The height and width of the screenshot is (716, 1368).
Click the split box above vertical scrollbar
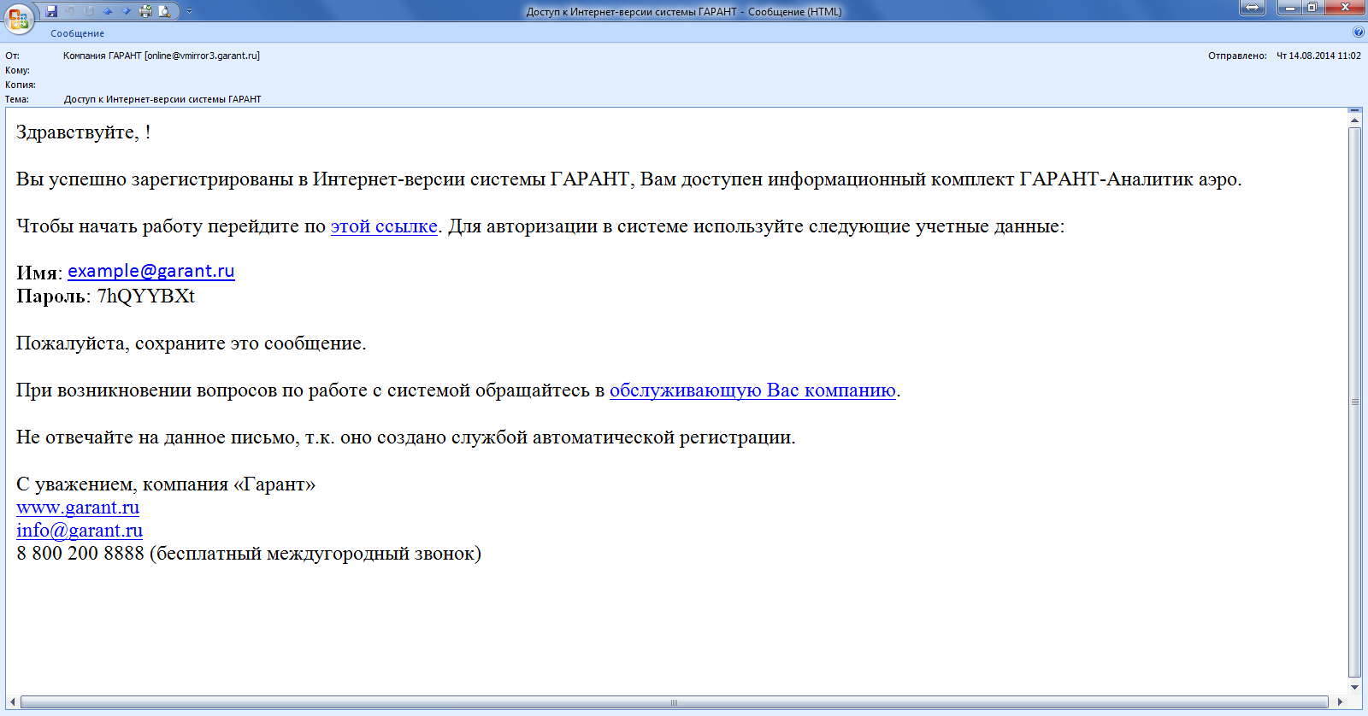pos(1354,110)
